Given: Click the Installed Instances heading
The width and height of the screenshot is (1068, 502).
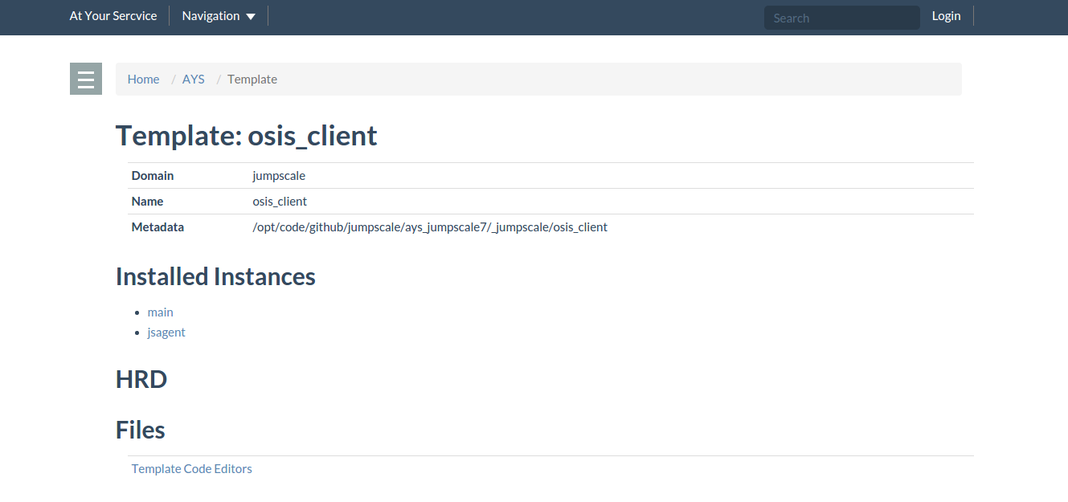Looking at the screenshot, I should coord(215,276).
